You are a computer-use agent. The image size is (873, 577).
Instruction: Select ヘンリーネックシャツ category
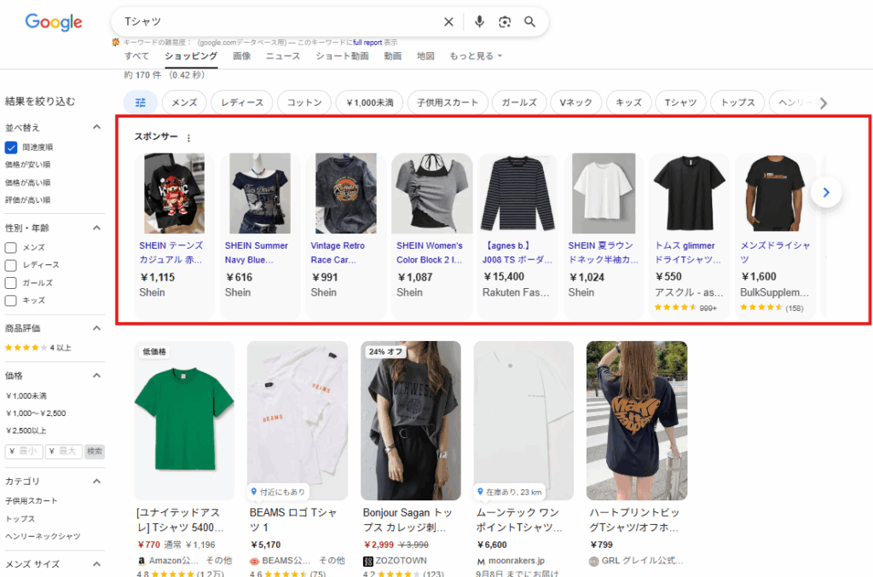point(43,536)
